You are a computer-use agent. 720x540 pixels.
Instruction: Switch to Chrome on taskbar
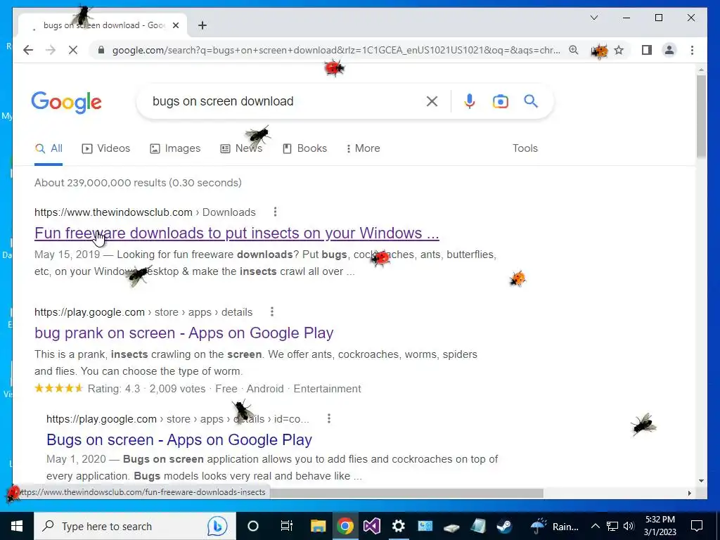click(345, 526)
